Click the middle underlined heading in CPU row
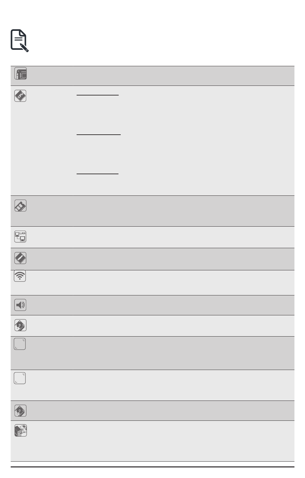 pos(99,135)
